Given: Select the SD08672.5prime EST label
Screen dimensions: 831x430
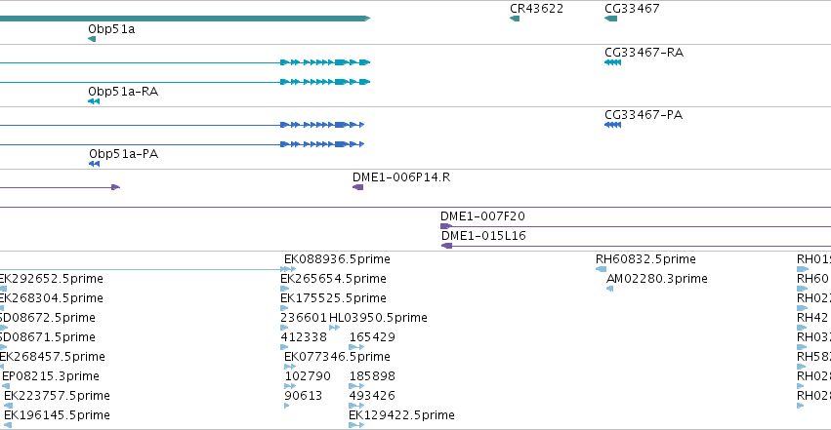Looking at the screenshot, I should pos(48,318).
